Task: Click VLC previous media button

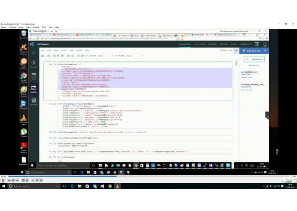Action: coord(9,180)
